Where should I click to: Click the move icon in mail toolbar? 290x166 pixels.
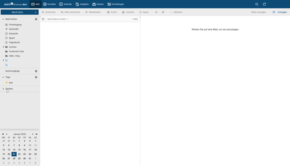[x=156, y=12]
